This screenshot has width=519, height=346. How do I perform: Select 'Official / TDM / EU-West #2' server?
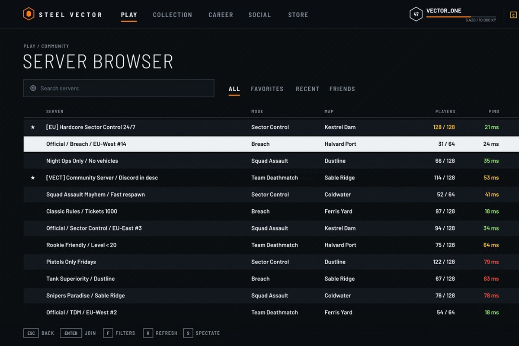pyautogui.click(x=271, y=313)
